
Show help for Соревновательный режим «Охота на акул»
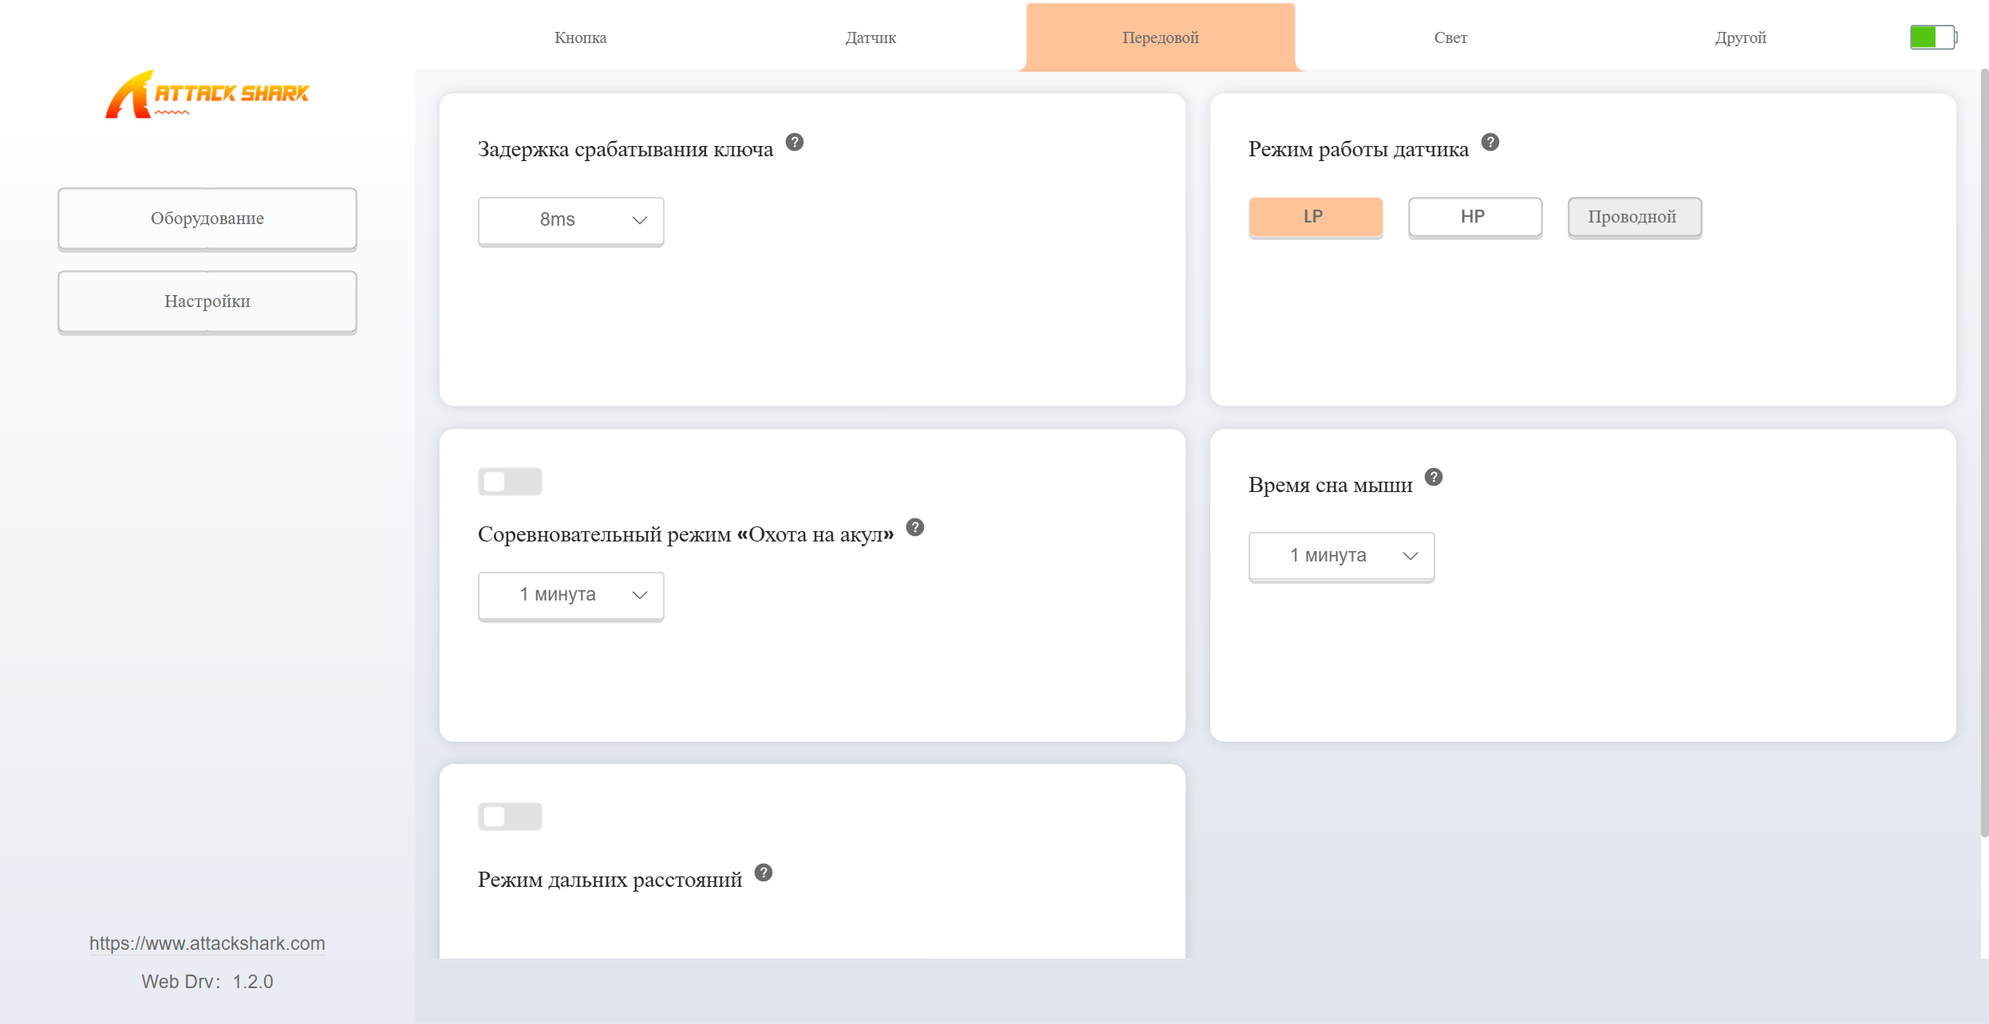tap(915, 527)
